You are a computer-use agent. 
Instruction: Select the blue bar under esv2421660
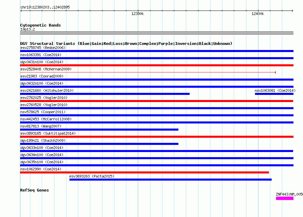pyautogui.click(x=105, y=94)
